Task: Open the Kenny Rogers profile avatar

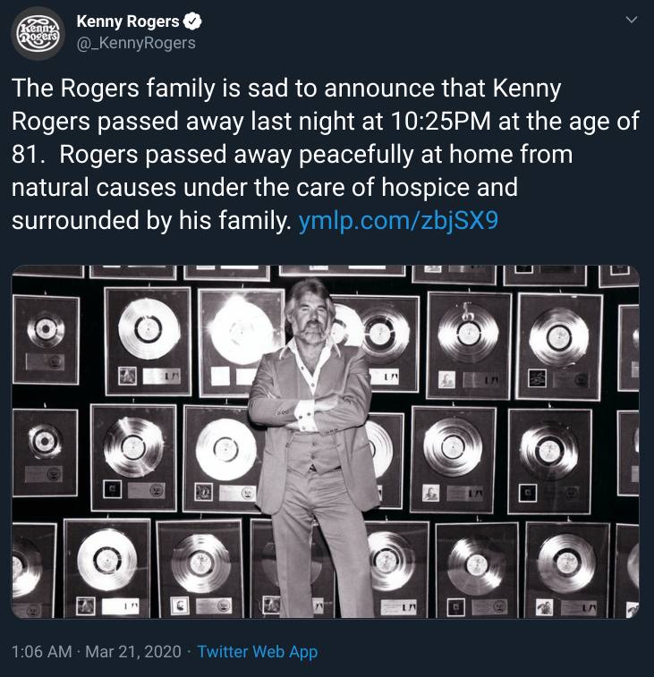Action: point(38,34)
